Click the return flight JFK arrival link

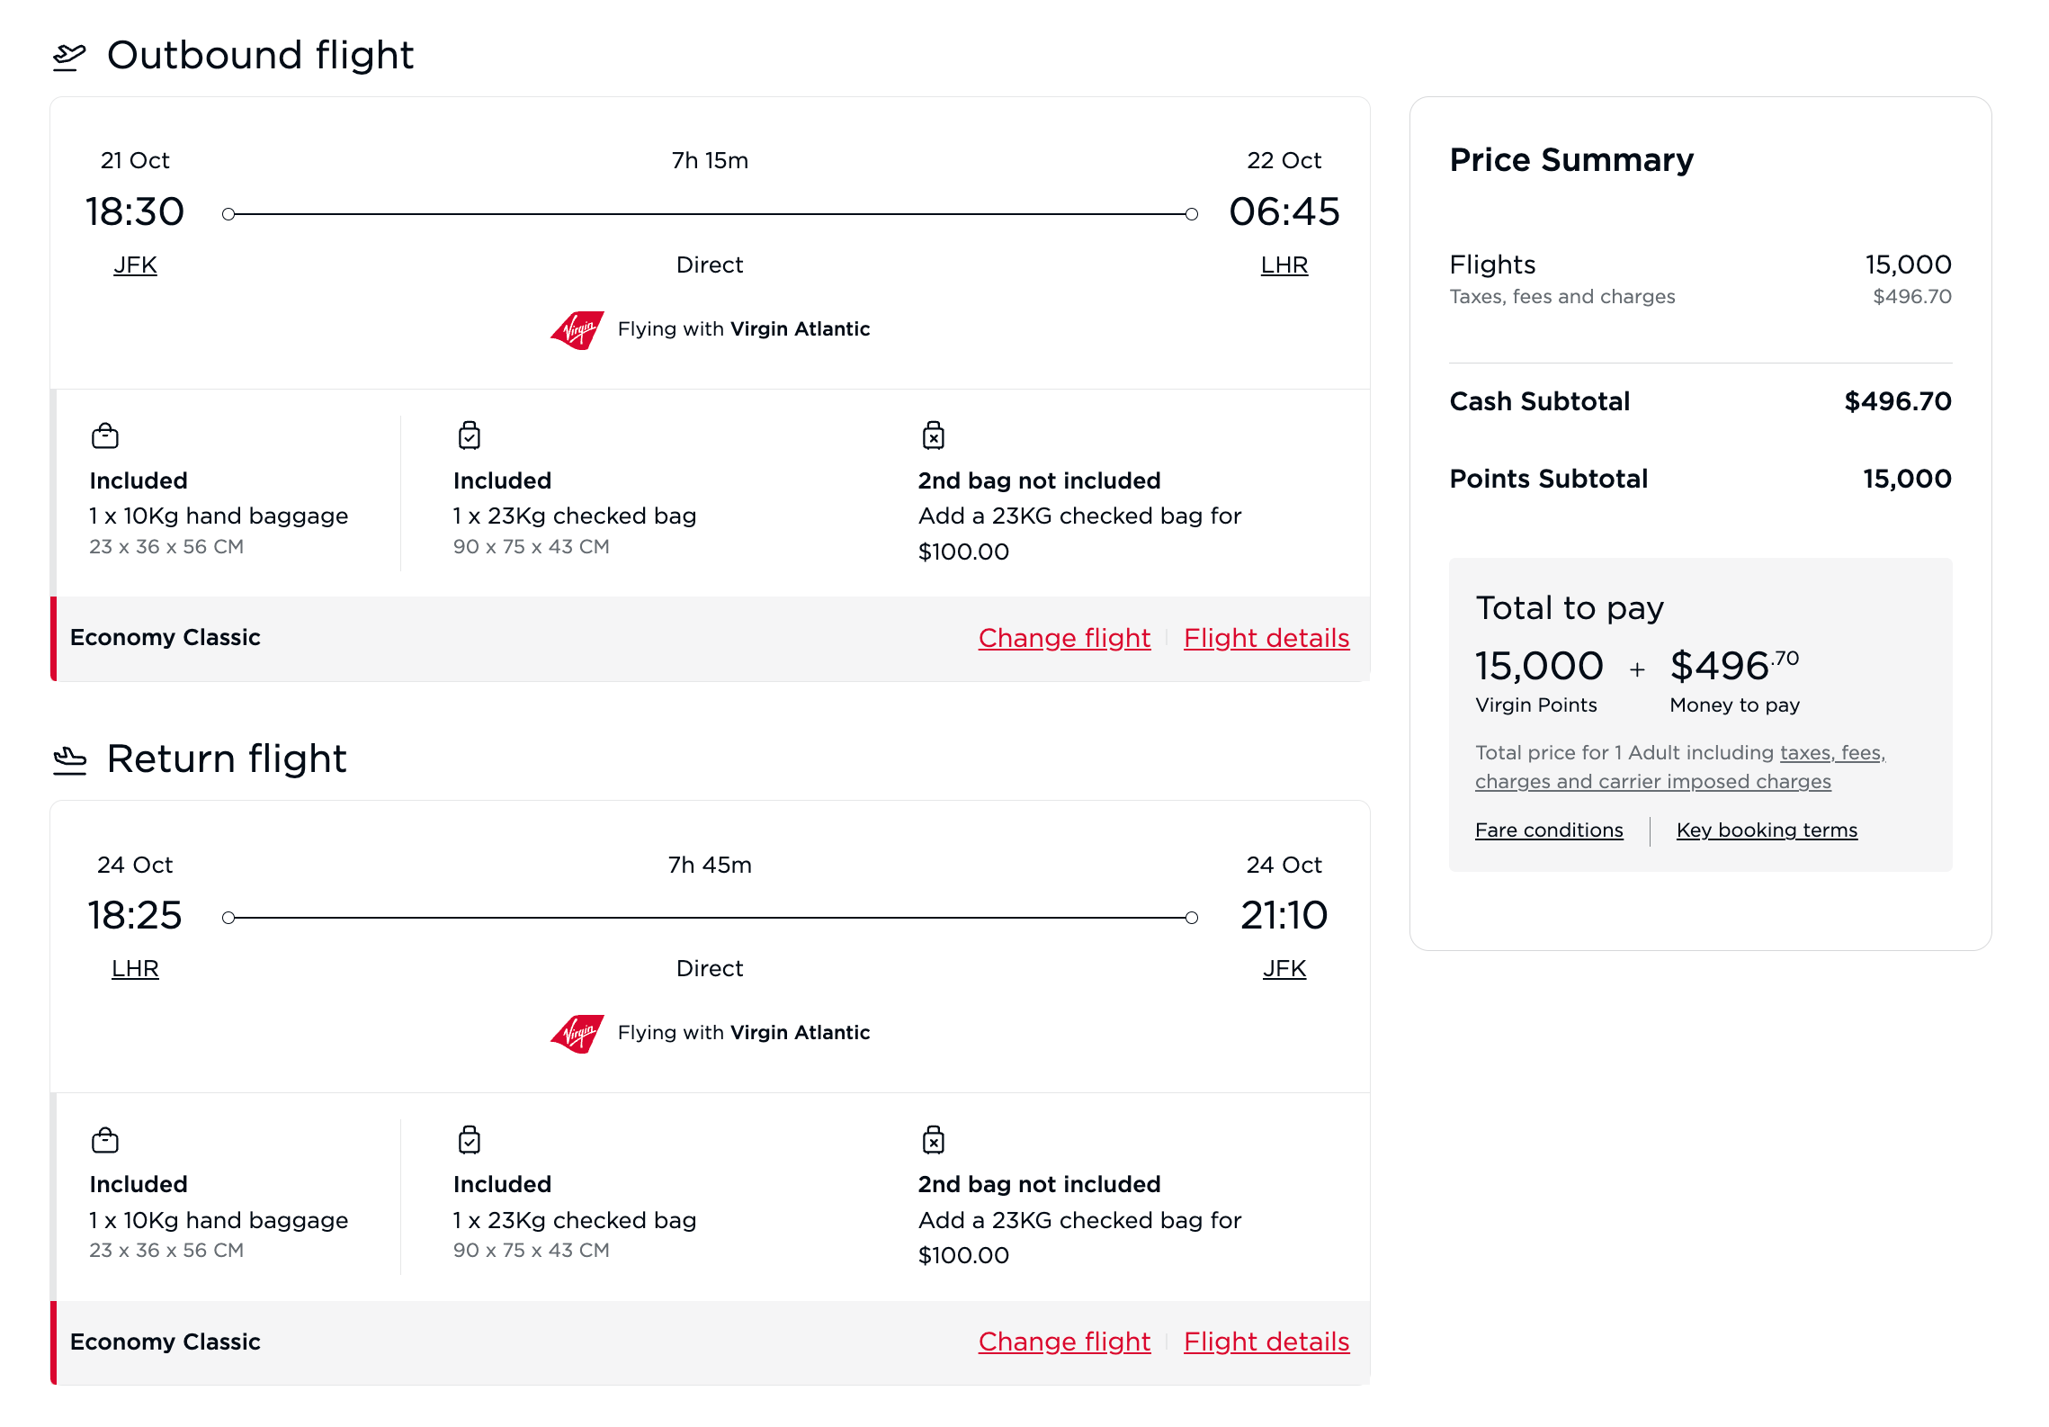[x=1284, y=969]
